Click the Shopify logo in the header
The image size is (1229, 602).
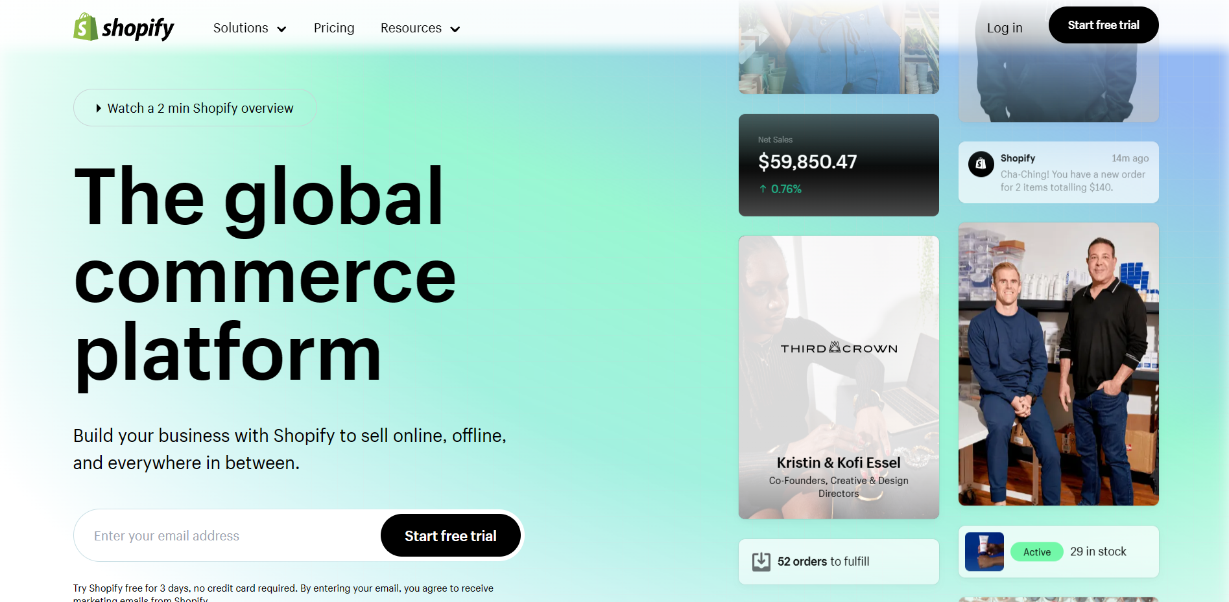point(124,27)
